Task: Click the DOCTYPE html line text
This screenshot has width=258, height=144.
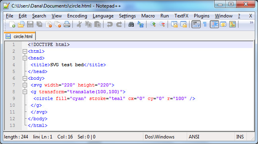Action: click(49, 44)
